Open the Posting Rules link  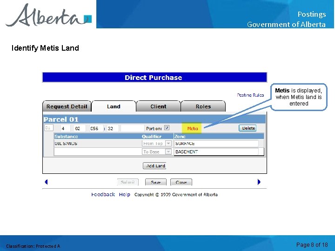click(x=250, y=95)
